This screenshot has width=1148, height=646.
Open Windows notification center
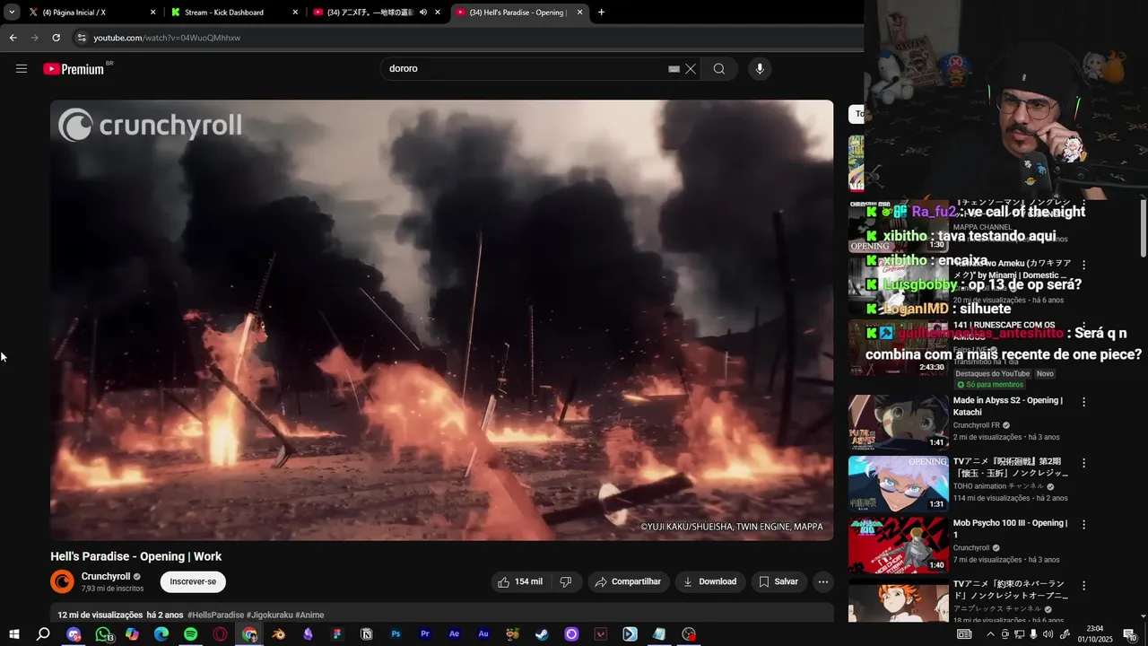1129,634
